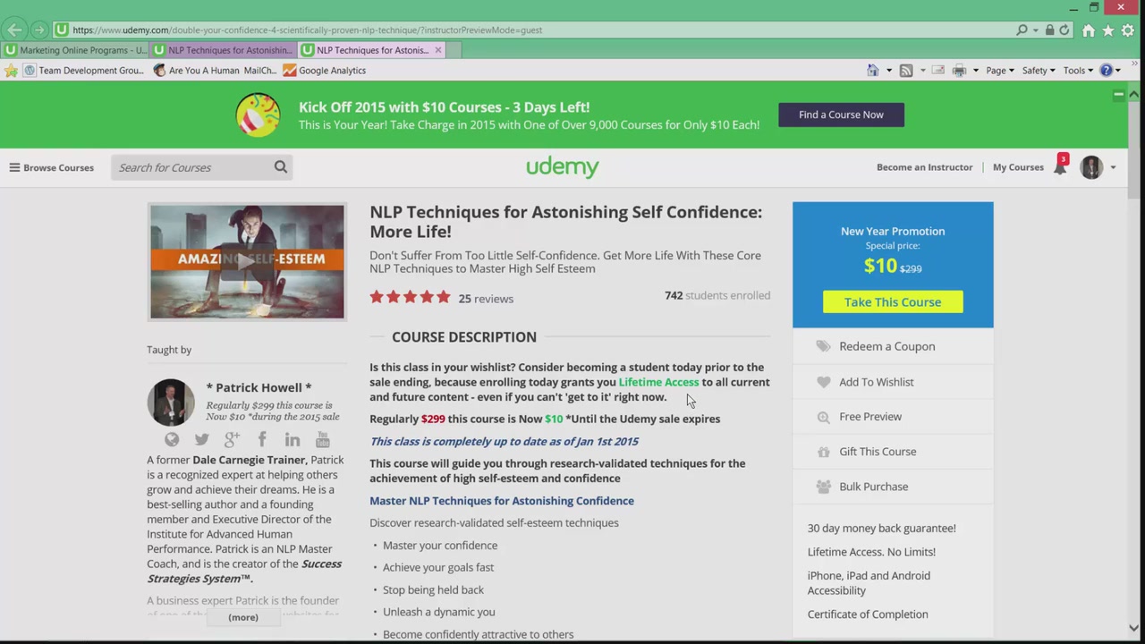
Task: Click the Home icon beside the address bar
Action: pos(1089,30)
